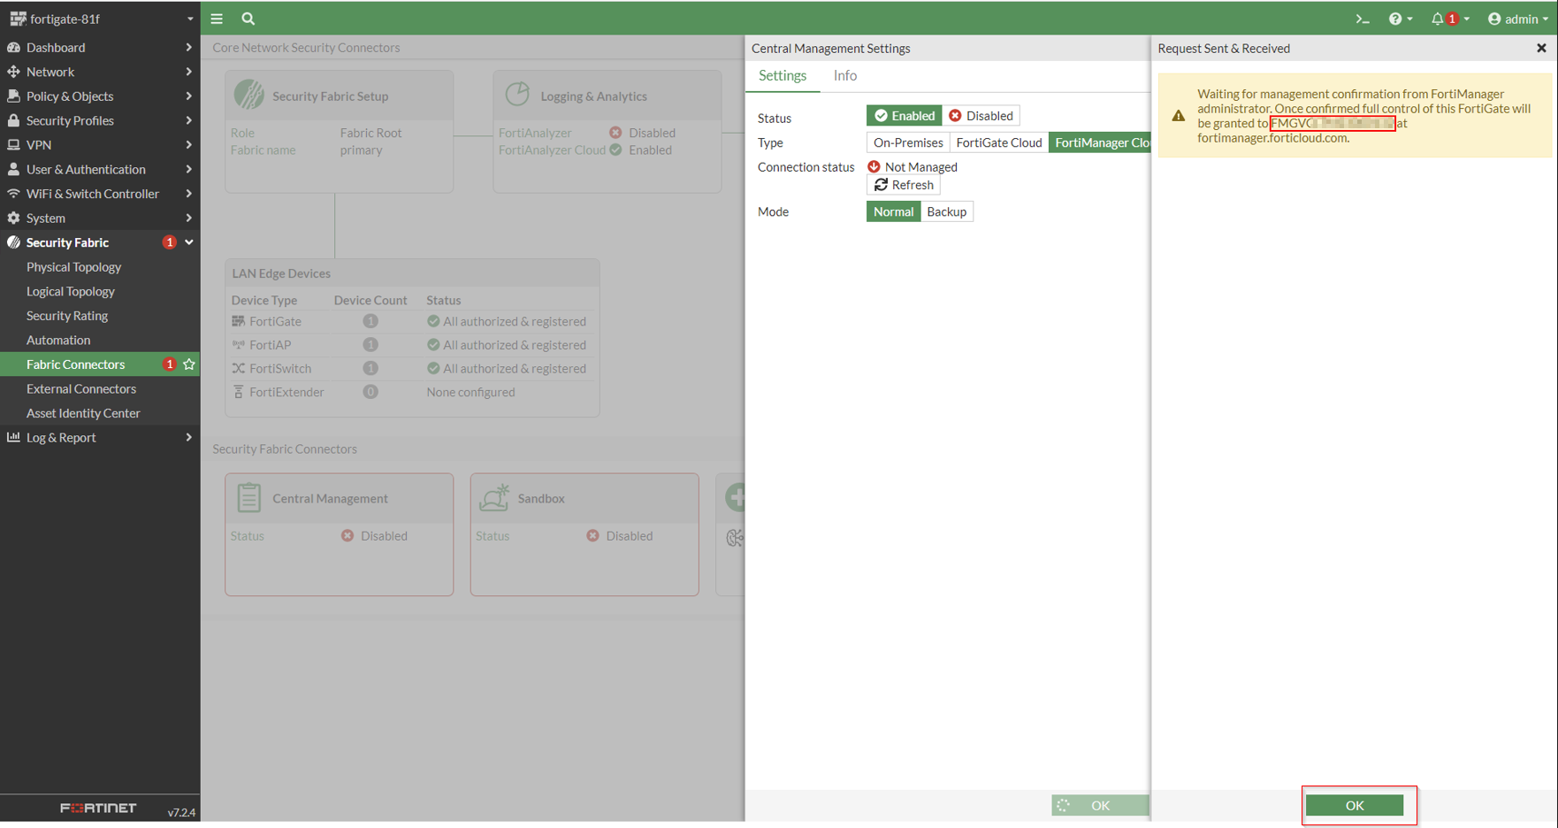Select On-Premises as the management type

click(907, 142)
